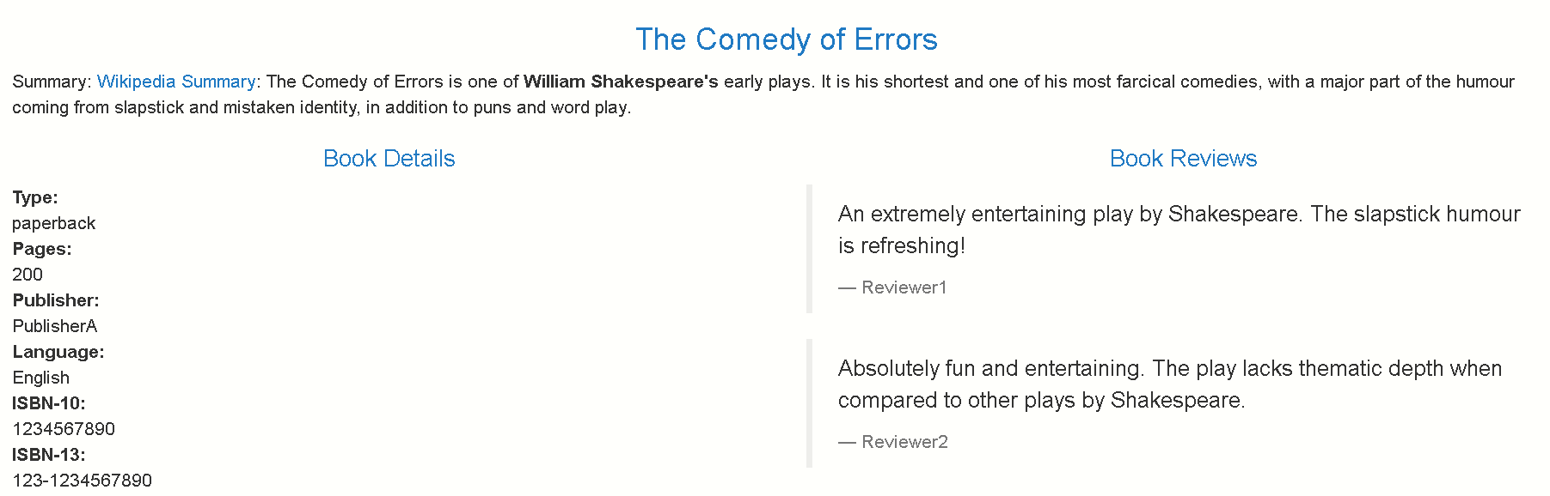Click the Reviewer2 attribution

pos(893,442)
